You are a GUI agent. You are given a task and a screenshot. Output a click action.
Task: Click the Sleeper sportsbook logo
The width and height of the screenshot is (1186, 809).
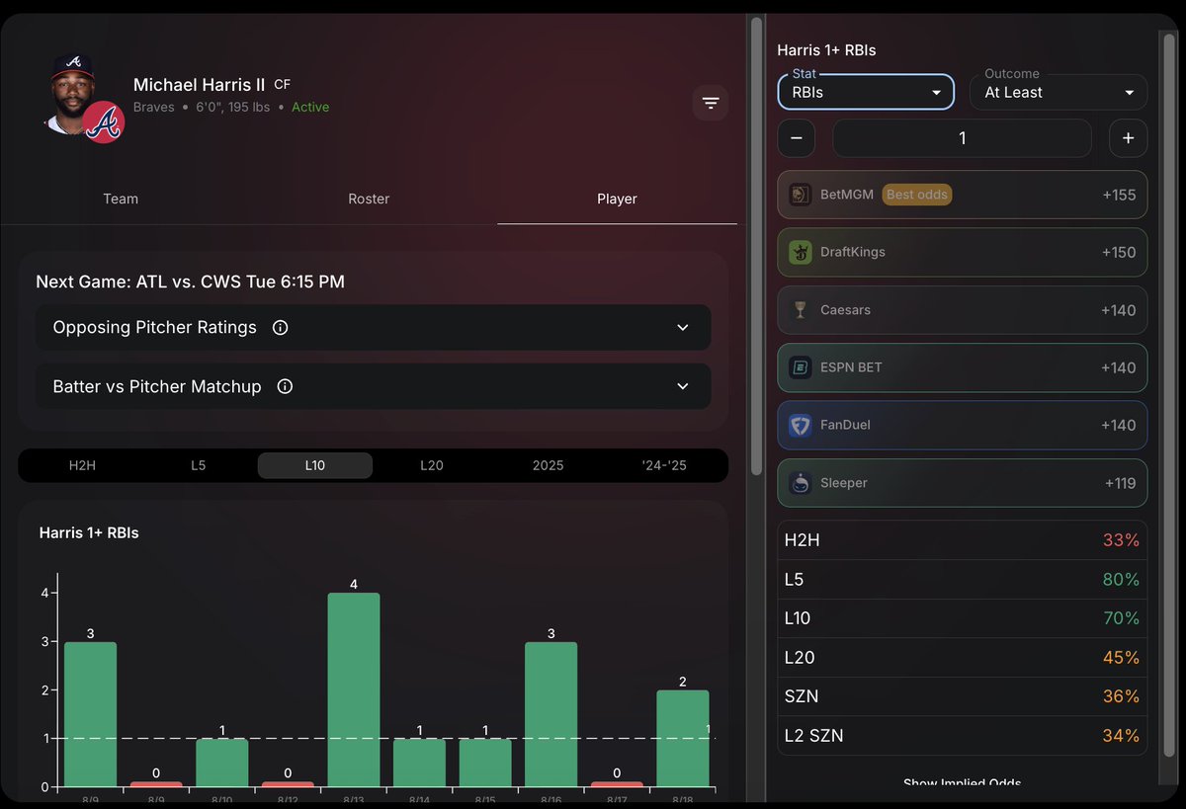[x=801, y=483]
